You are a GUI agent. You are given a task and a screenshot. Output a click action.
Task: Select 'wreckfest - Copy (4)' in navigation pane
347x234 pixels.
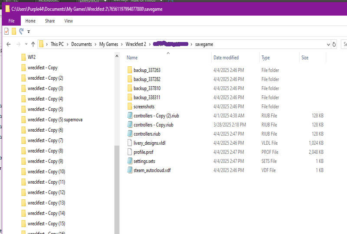pos(42,99)
